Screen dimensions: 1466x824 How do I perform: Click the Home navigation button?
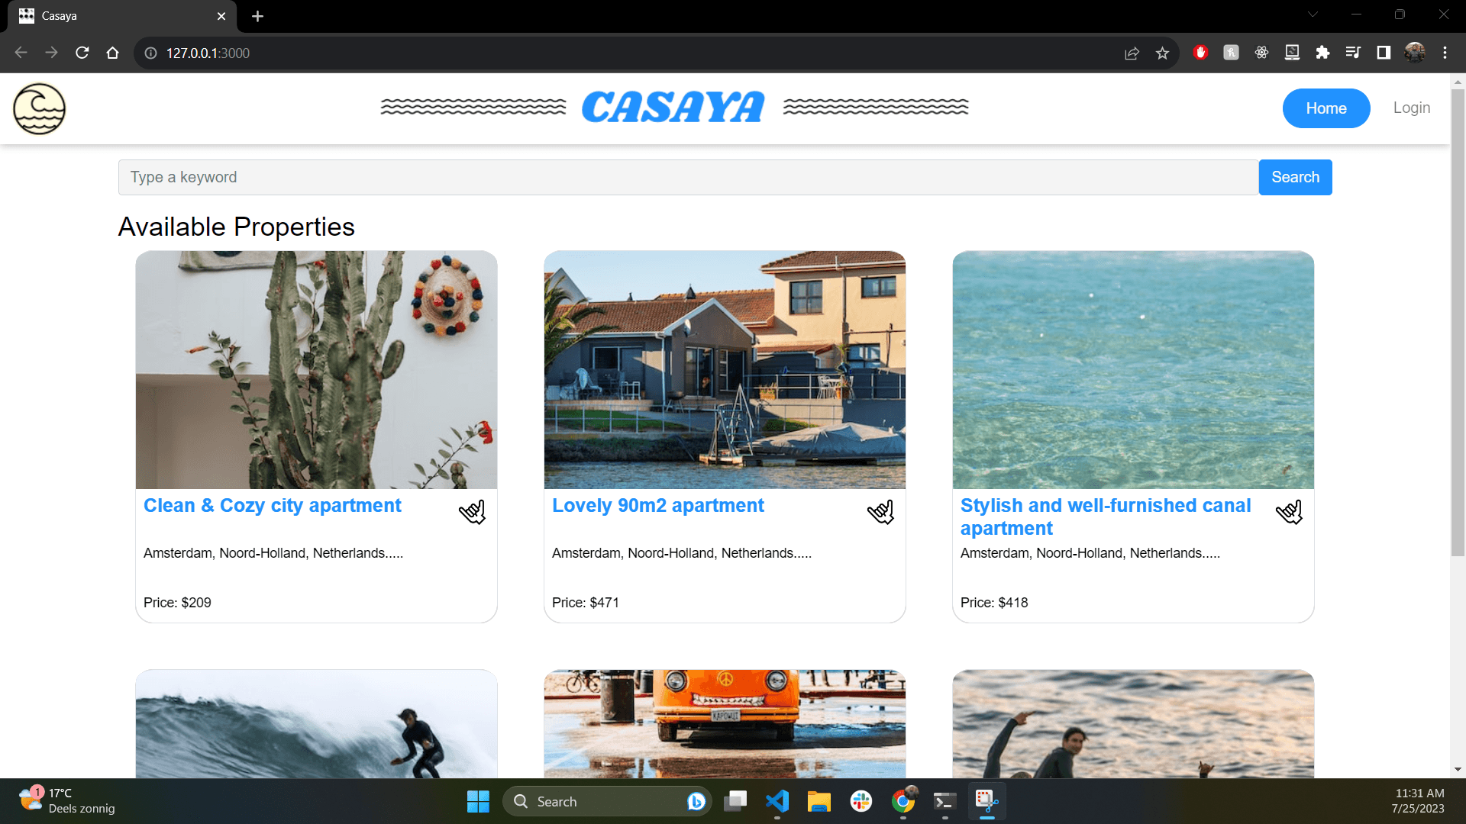pyautogui.click(x=1326, y=108)
